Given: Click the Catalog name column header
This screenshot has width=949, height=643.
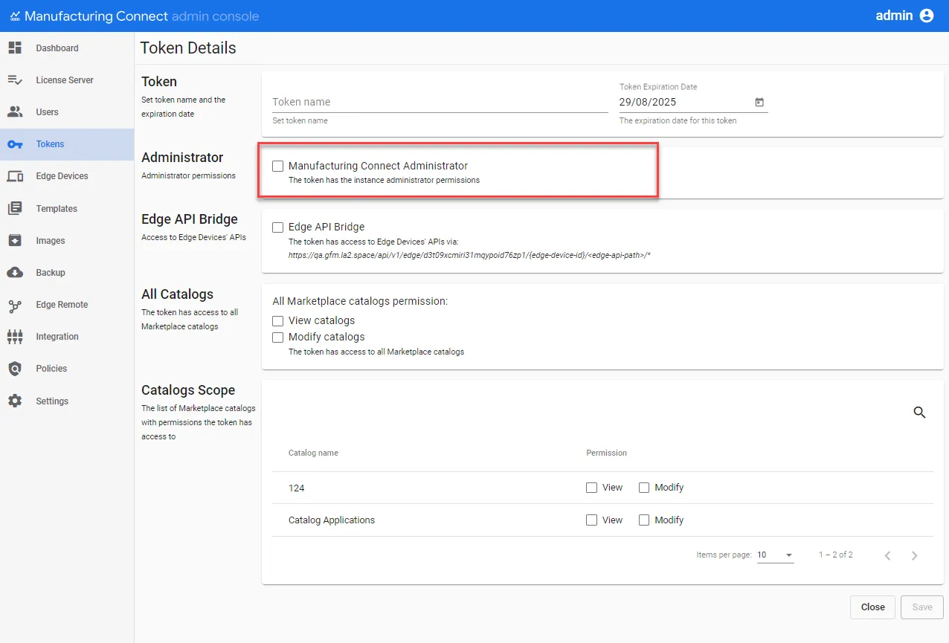Looking at the screenshot, I should pos(313,453).
